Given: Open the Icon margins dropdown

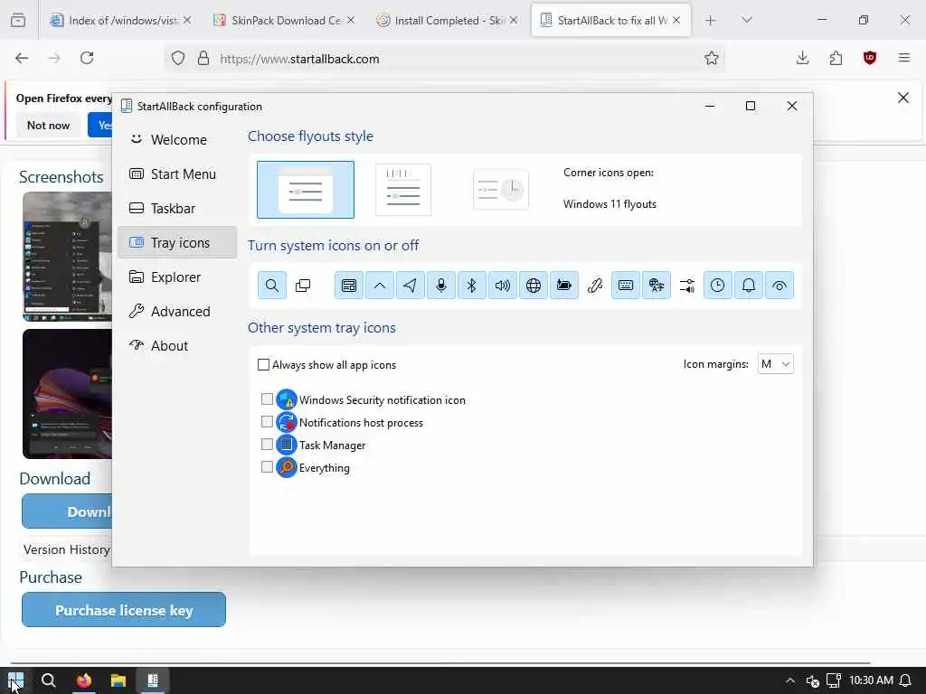Looking at the screenshot, I should tap(775, 364).
